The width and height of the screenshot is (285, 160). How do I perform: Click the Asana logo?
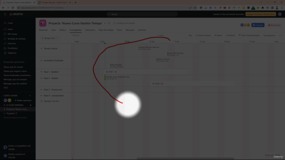pyautogui.click(x=16, y=14)
